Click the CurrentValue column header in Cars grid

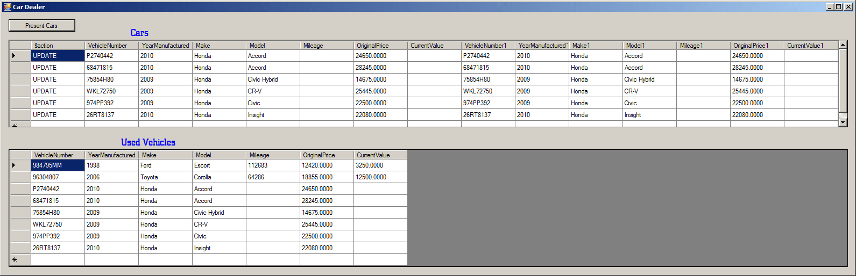434,46
